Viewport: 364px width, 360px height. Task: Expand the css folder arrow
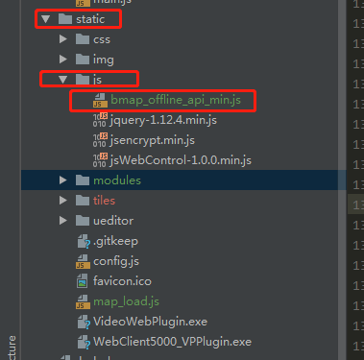pos(63,39)
